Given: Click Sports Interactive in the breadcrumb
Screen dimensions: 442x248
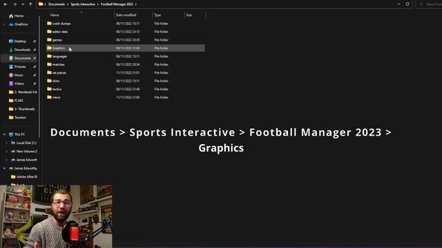Looking at the screenshot, I should (x=83, y=4).
